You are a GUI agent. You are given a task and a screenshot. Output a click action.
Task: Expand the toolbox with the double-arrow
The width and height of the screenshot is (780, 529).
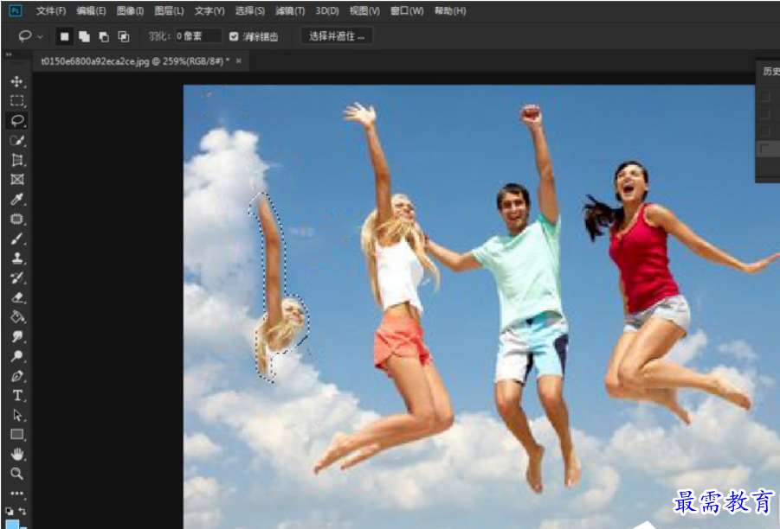pos(9,54)
